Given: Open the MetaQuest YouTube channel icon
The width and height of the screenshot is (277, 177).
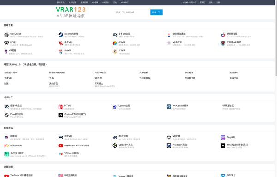Looking at the screenshot, I should (x=60, y=146).
